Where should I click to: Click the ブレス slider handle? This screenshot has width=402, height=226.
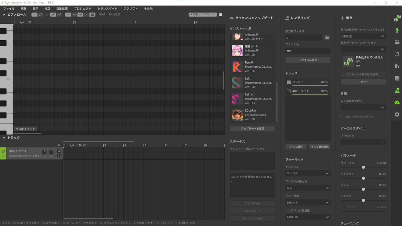363,189
